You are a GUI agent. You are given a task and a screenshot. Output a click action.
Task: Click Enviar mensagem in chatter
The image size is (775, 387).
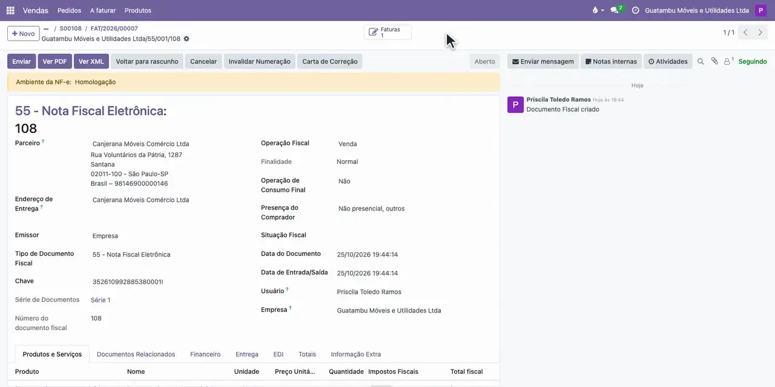[543, 61]
